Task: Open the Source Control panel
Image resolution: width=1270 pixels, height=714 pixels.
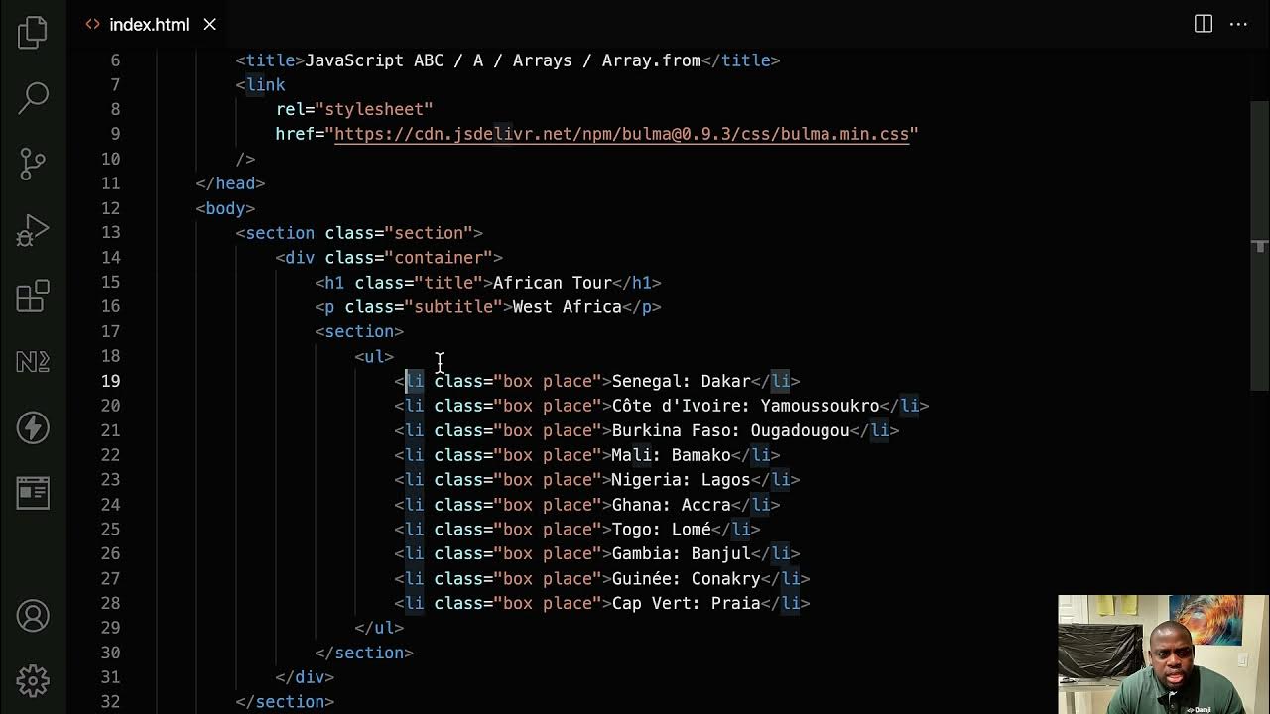Action: point(33,163)
